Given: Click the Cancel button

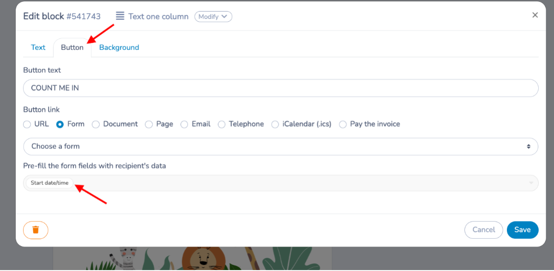Looking at the screenshot, I should tap(484, 230).
